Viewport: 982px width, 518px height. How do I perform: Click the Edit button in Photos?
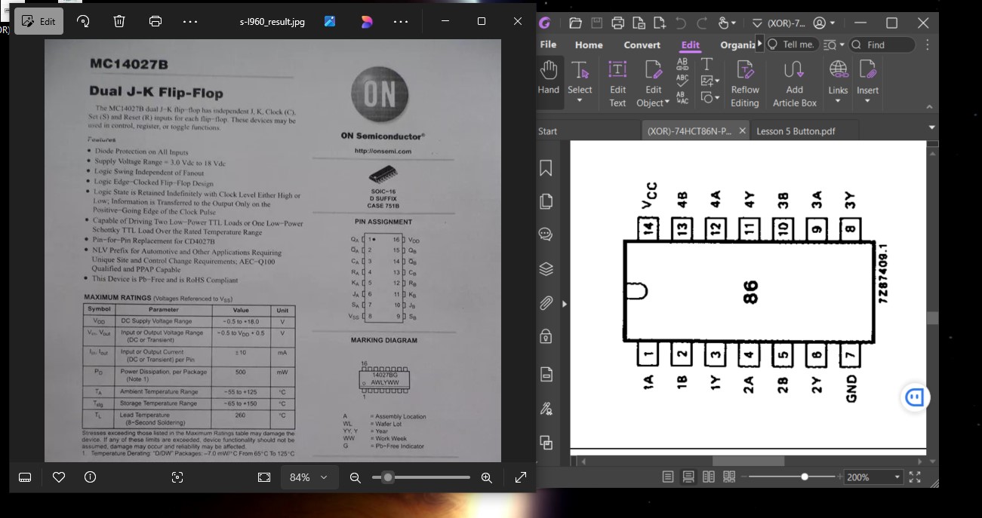click(x=39, y=21)
